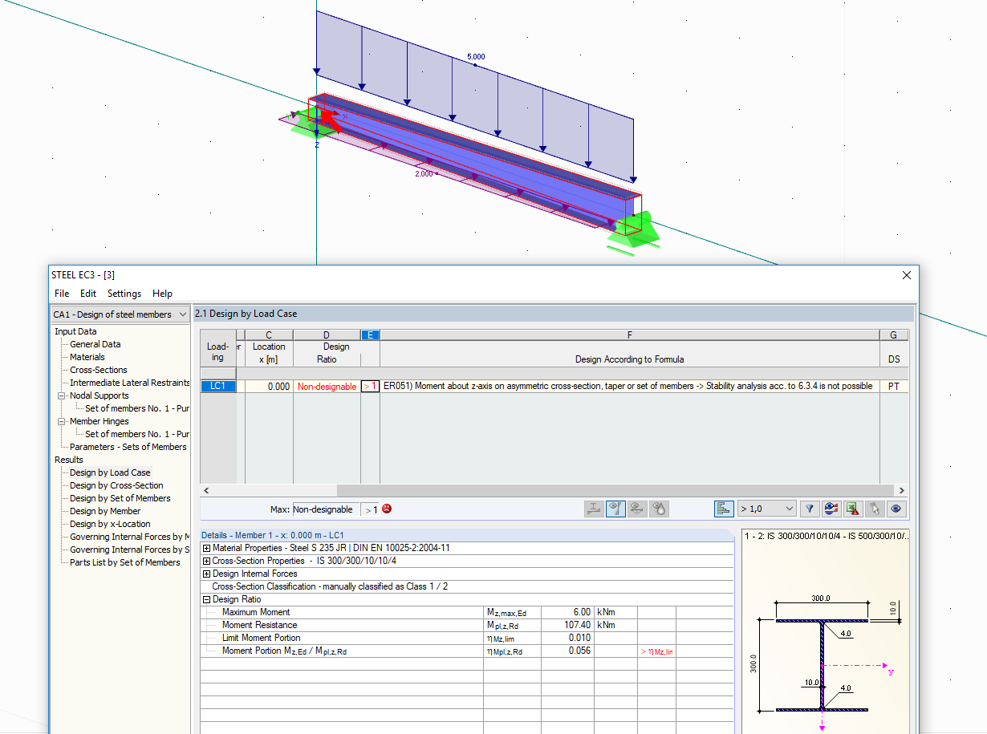The width and height of the screenshot is (987, 734).
Task: Click the Non-designable ratio cell
Action: [327, 387]
